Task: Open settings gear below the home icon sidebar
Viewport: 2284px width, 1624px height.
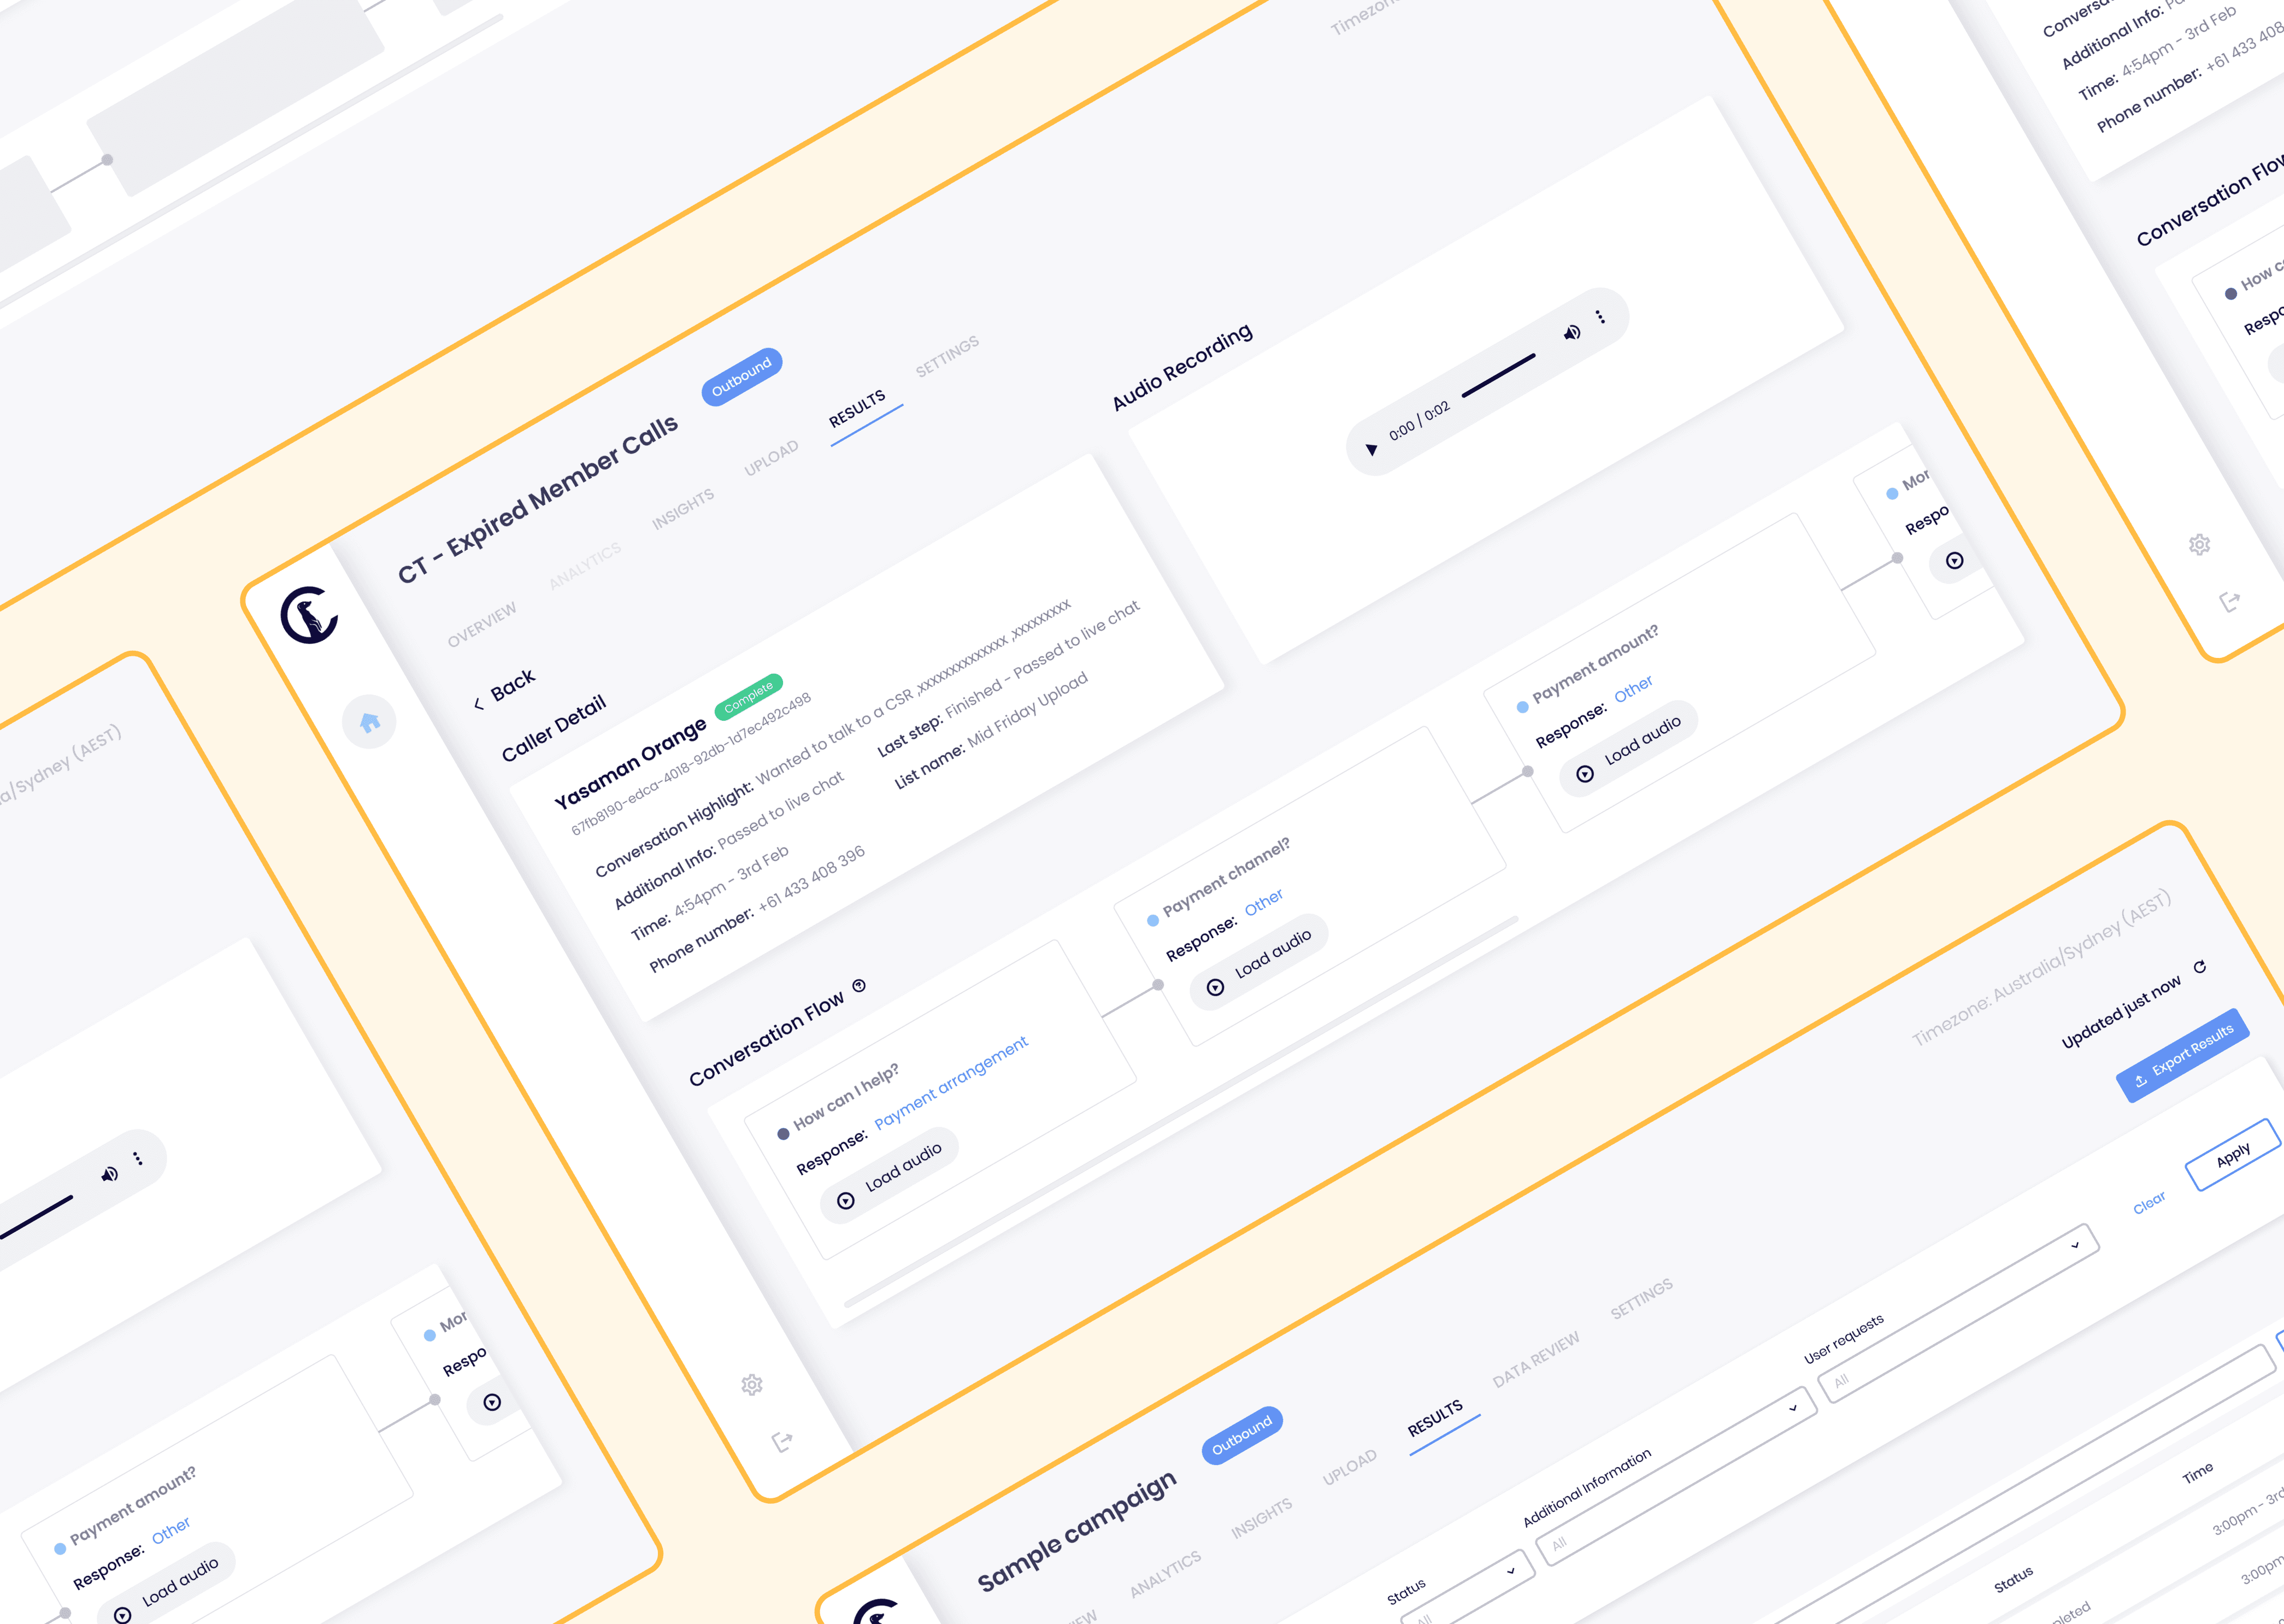Action: click(752, 1385)
